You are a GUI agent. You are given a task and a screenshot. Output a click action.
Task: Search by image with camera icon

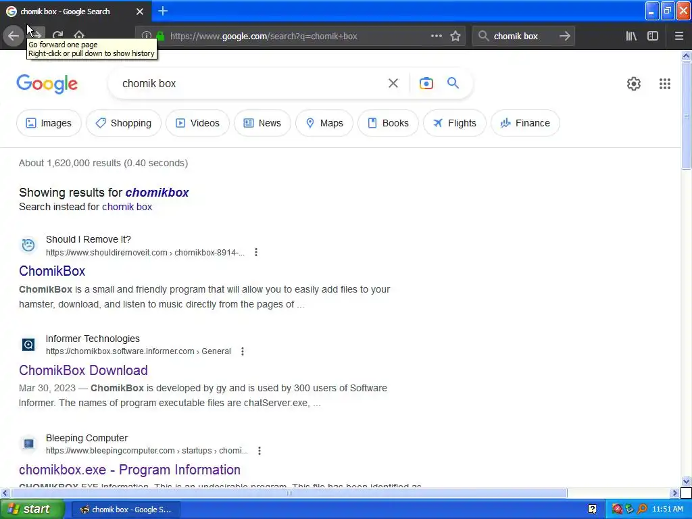click(426, 83)
